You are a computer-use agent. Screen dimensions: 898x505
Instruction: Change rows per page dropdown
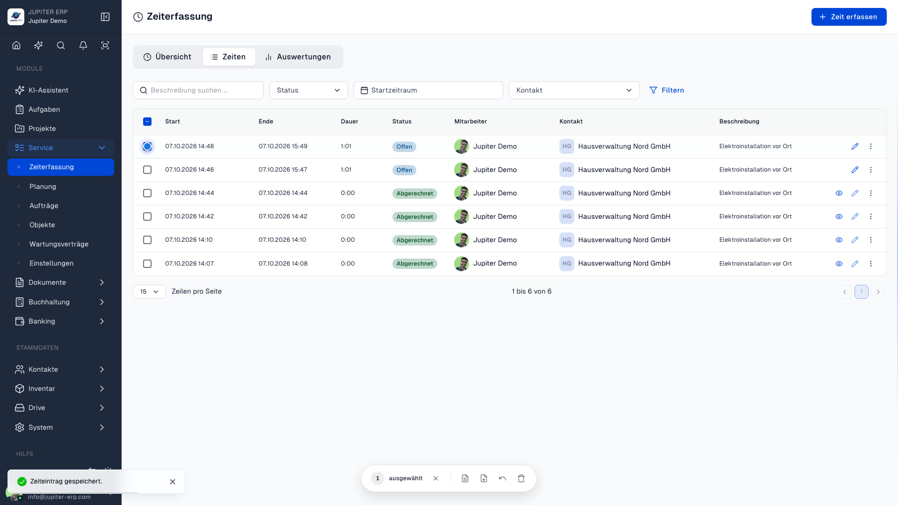pyautogui.click(x=149, y=292)
